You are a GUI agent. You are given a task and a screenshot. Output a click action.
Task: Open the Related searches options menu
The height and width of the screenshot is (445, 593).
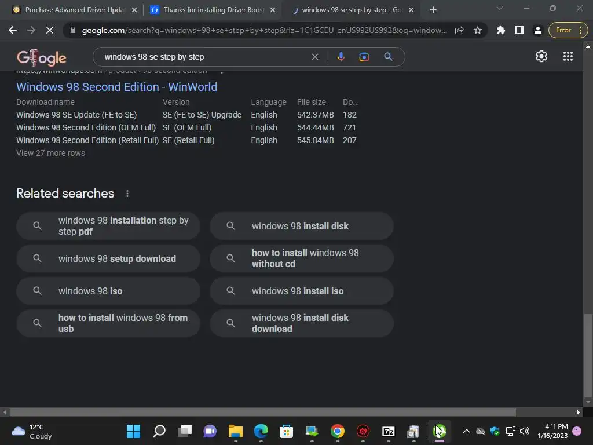pos(127,194)
